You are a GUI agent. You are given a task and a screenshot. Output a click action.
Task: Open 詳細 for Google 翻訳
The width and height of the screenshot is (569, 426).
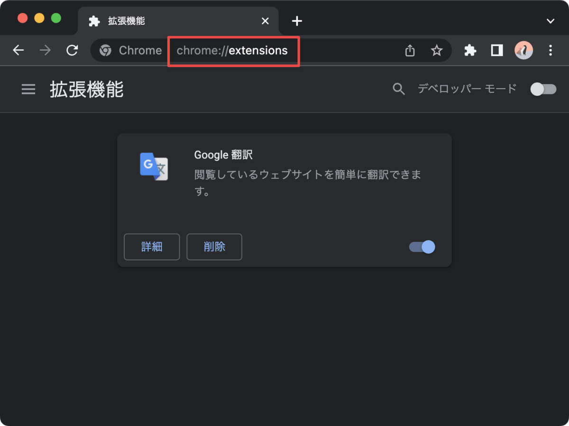(x=152, y=247)
